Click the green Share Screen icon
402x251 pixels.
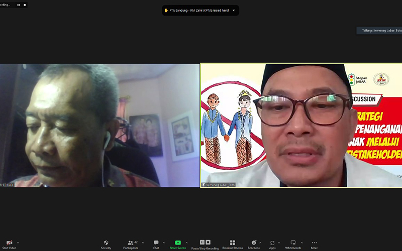tap(178, 243)
